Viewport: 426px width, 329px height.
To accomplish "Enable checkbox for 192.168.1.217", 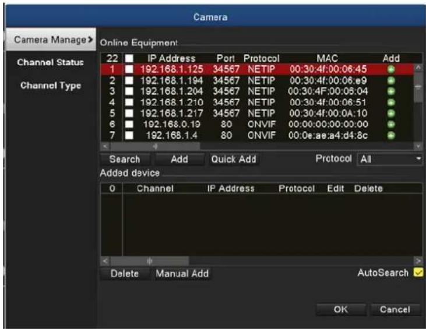I will point(129,113).
